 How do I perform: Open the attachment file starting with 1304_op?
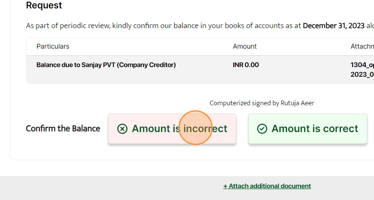tap(362, 65)
